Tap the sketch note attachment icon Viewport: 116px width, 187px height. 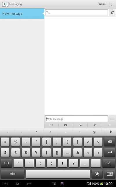pos(80,125)
